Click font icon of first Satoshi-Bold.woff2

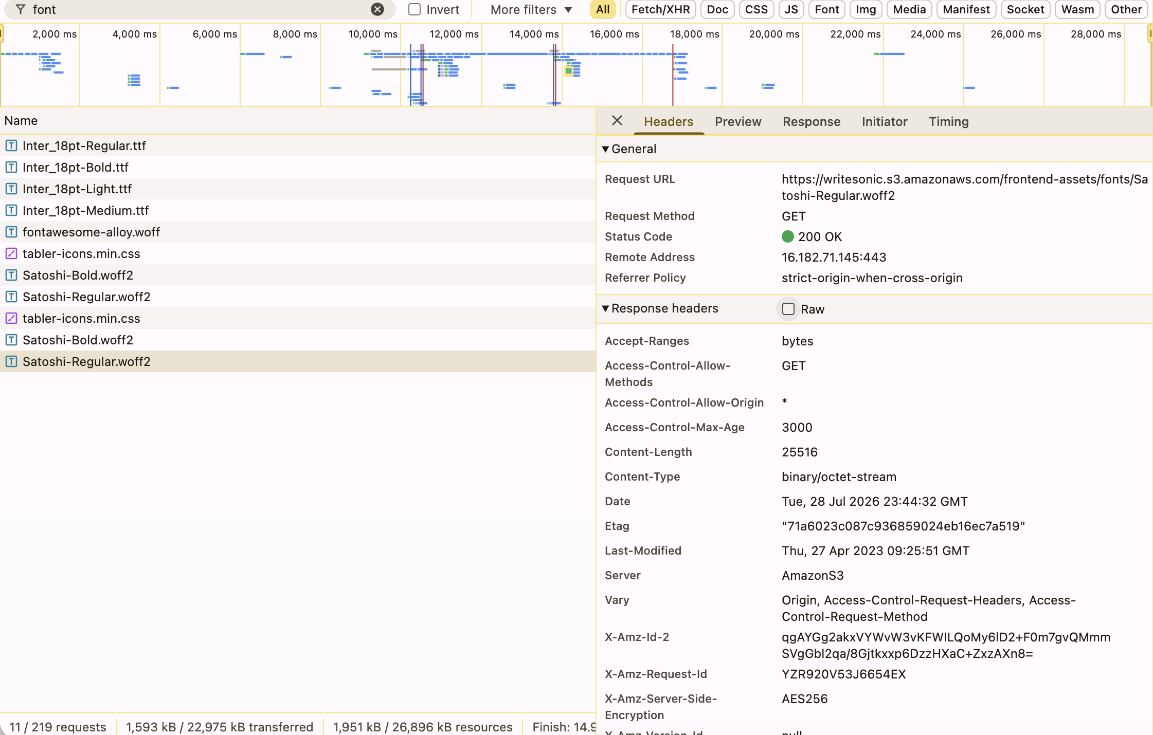11,275
